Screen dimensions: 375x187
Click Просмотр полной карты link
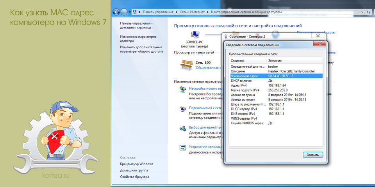pyautogui.click(x=316, y=32)
